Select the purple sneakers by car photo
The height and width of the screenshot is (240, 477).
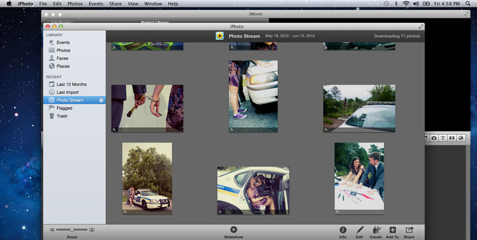coord(253,96)
